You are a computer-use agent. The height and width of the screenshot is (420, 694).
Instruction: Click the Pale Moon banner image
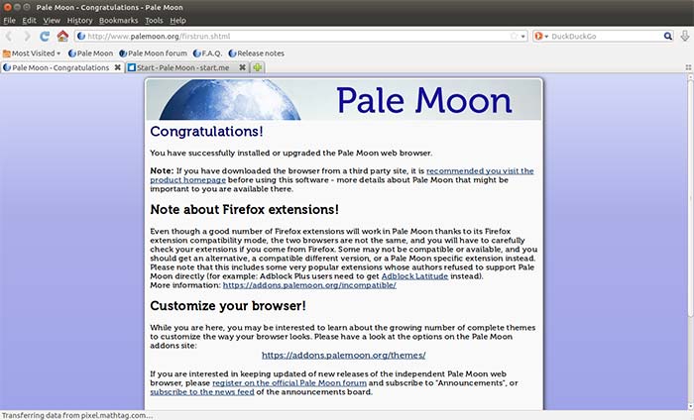343,99
